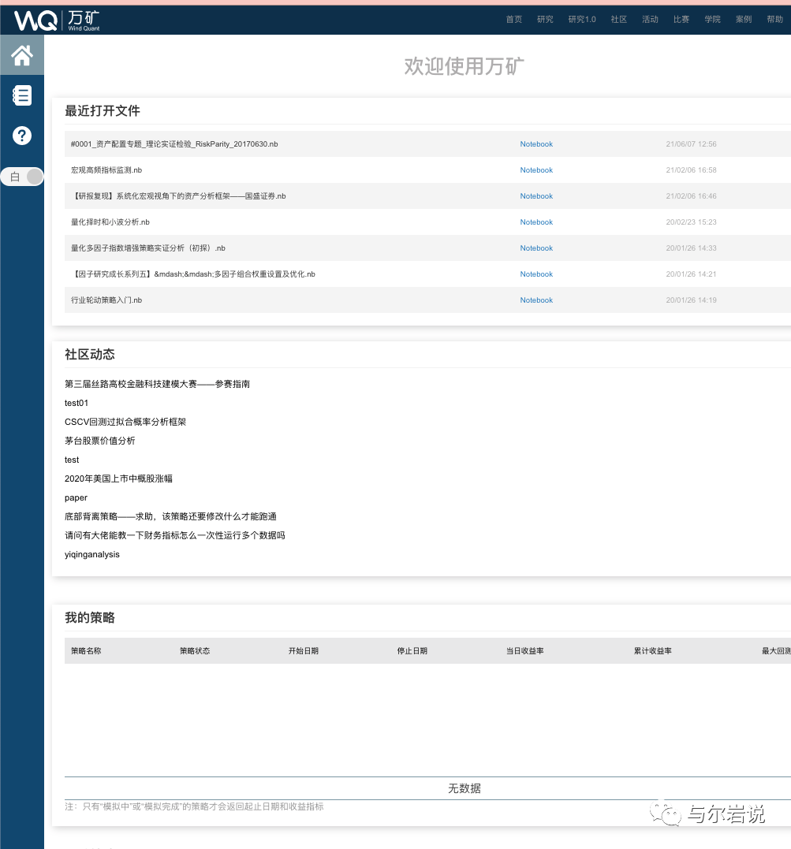The image size is (791, 849).
Task: Open the yiqinganalysis community post
Action: (x=92, y=554)
